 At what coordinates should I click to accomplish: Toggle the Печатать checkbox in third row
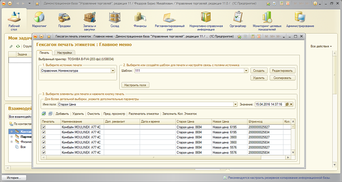point(44,137)
